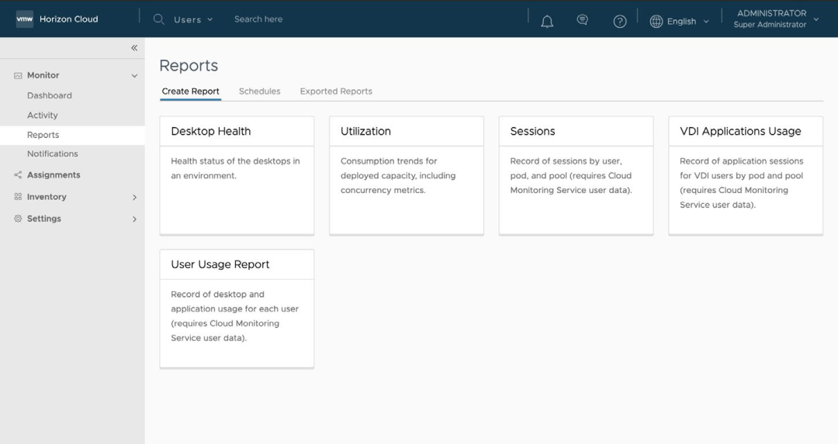Click the help question mark icon
This screenshot has height=444, width=838.
[x=620, y=21]
